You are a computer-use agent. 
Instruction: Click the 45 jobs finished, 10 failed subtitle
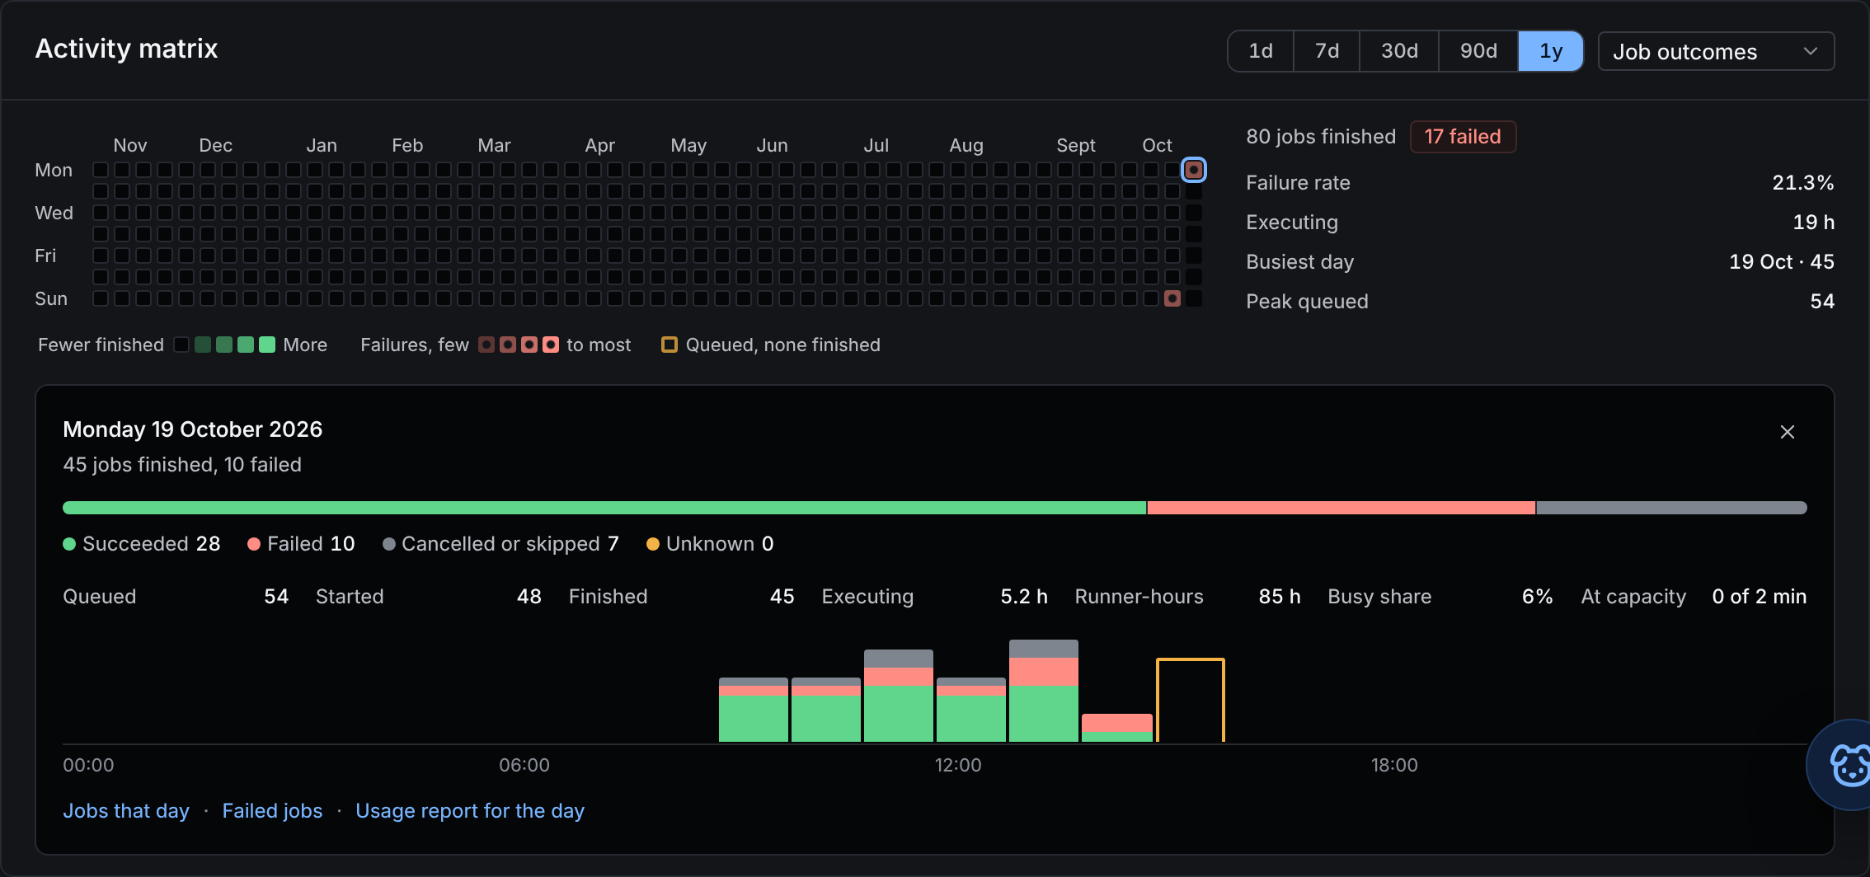(182, 465)
